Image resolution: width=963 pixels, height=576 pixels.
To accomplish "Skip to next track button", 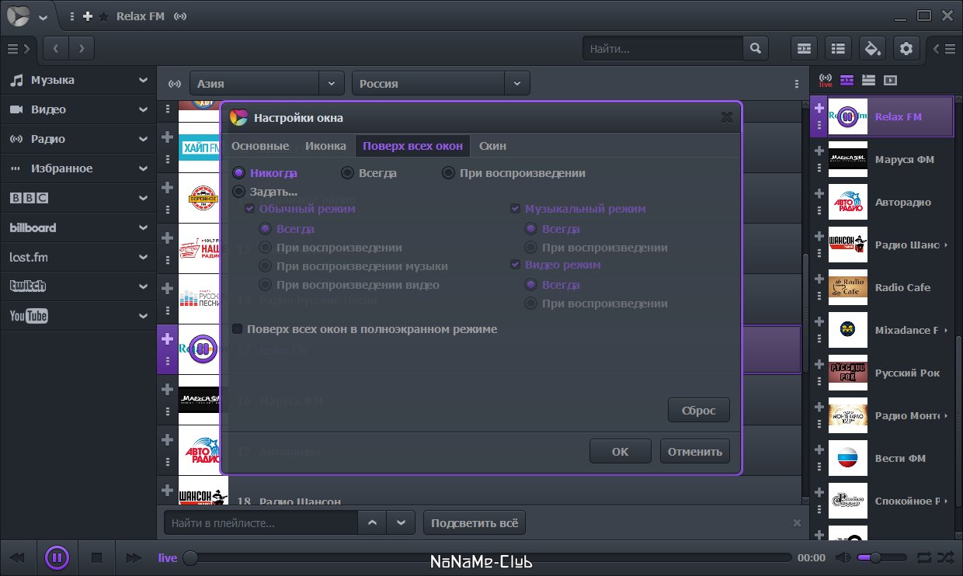I will (134, 557).
